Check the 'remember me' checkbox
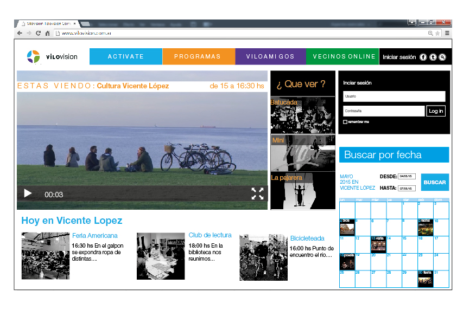 (345, 122)
